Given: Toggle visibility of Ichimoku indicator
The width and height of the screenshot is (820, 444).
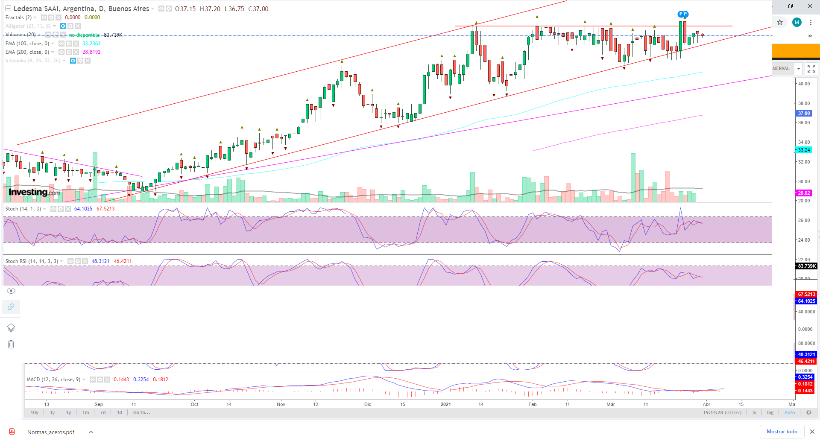Looking at the screenshot, I should pyautogui.click(x=73, y=61).
